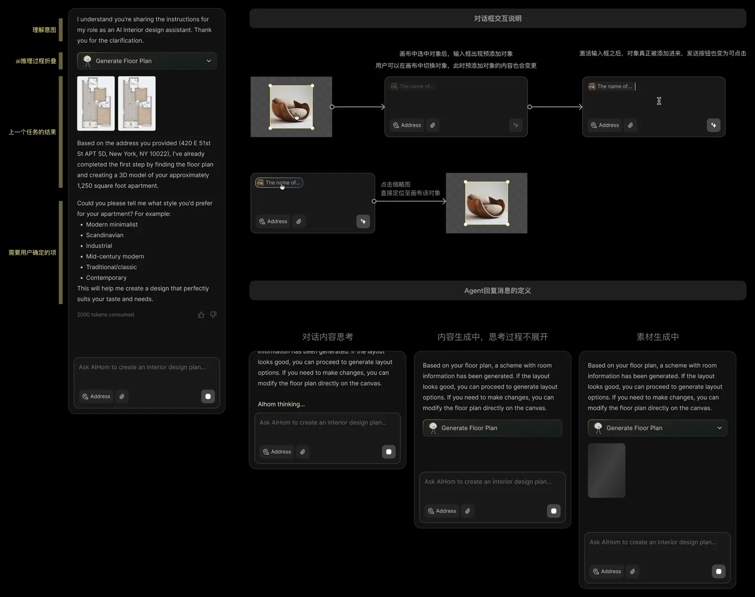Click sparkle send button beside object chip input
Image resolution: width=755 pixels, height=597 pixels.
(363, 221)
